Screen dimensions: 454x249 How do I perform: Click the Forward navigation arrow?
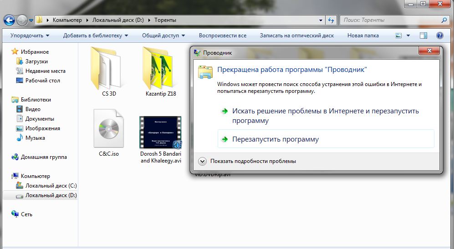[x=22, y=20]
